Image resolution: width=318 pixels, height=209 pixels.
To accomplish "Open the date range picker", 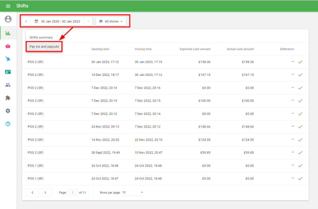I will point(57,21).
